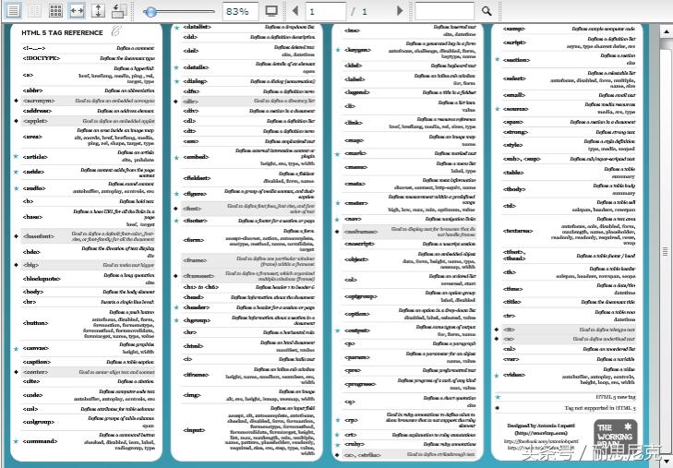Go to the next page
Viewport: 673px width, 468px height.
(x=400, y=11)
